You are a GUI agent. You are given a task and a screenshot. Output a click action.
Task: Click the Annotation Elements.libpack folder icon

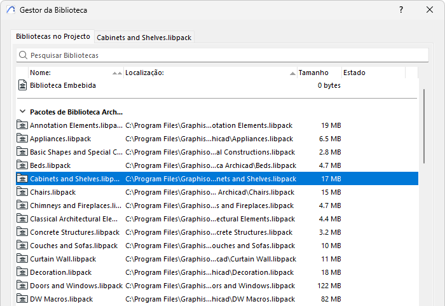click(x=22, y=125)
